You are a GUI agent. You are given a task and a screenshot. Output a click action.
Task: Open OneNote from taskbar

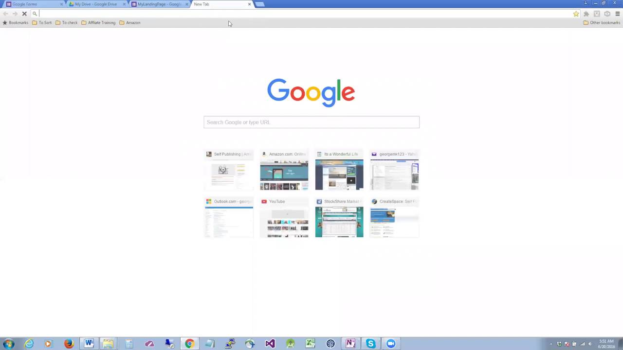[350, 344]
